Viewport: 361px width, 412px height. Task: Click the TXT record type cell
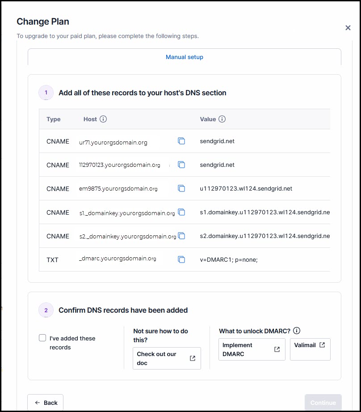coord(52,260)
